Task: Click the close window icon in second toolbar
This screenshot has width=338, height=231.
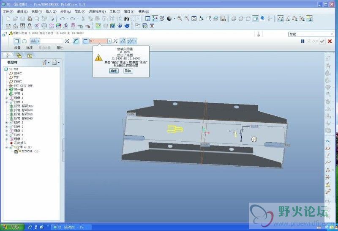Action: coord(152,26)
